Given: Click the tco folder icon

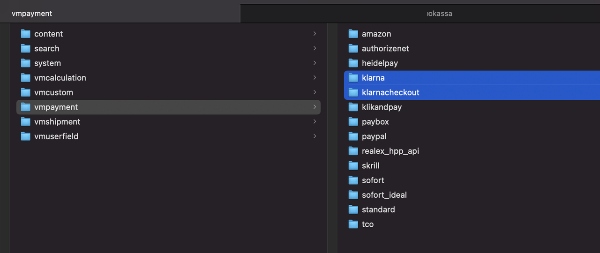Looking at the screenshot, I should (353, 224).
